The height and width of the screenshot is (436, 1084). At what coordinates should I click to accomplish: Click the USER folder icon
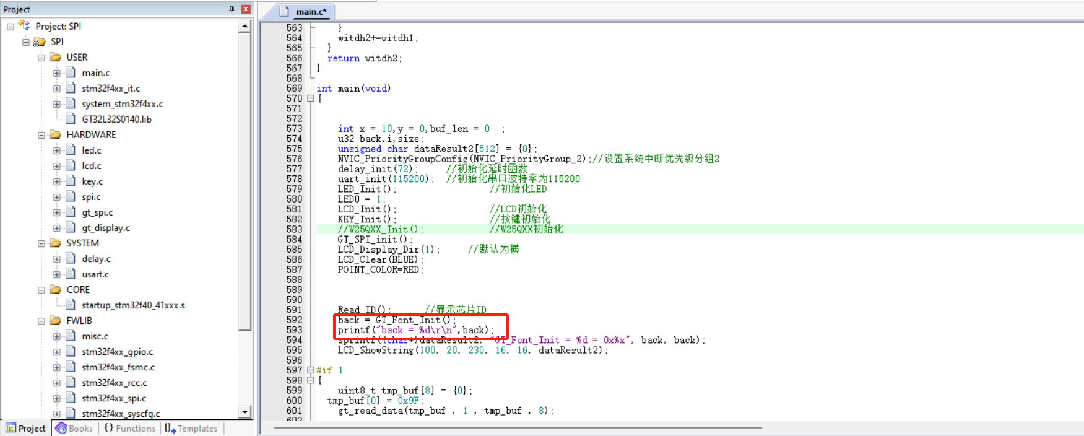click(x=55, y=57)
